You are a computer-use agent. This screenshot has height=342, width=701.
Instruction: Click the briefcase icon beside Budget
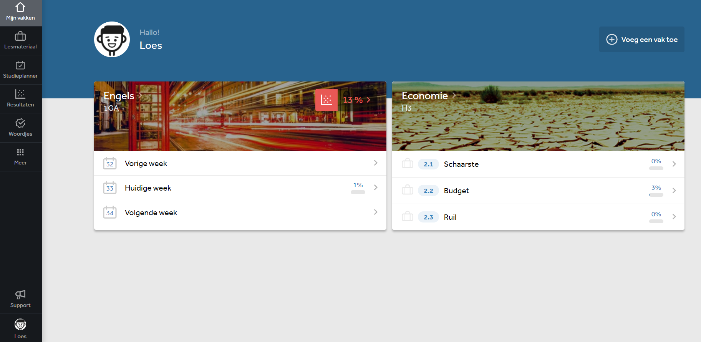408,190
